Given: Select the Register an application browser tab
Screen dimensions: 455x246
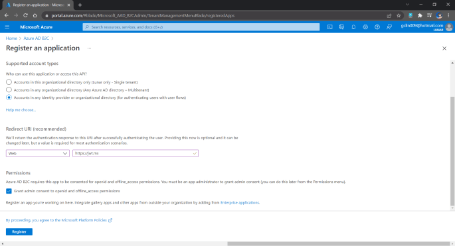Looking at the screenshot, I should pyautogui.click(x=38, y=5).
